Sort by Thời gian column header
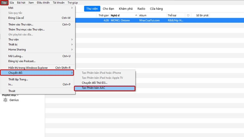Viewport: 244px width, 137px height. point(104,15)
